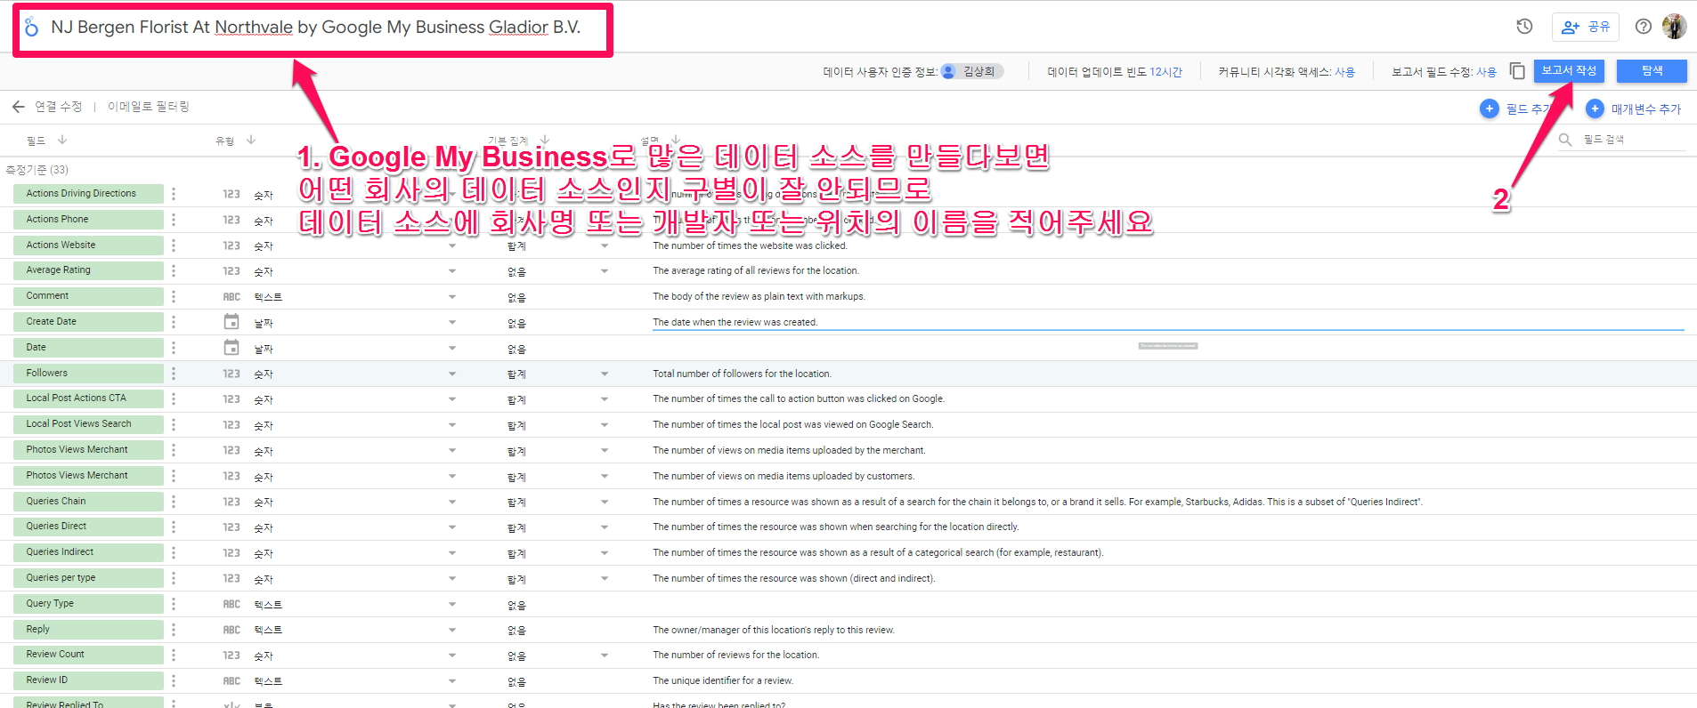Select the Followers field chip
The width and height of the screenshot is (1697, 708).
coord(88,374)
